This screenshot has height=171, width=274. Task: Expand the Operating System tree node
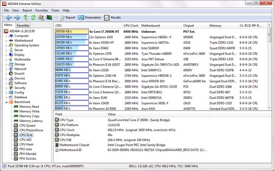[x=6, y=45]
